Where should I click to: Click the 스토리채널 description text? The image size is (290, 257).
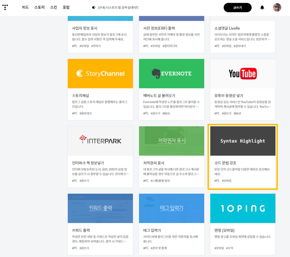pos(100,104)
